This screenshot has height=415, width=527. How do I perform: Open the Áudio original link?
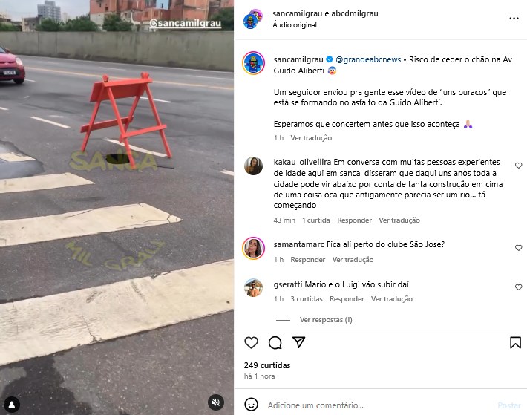295,24
